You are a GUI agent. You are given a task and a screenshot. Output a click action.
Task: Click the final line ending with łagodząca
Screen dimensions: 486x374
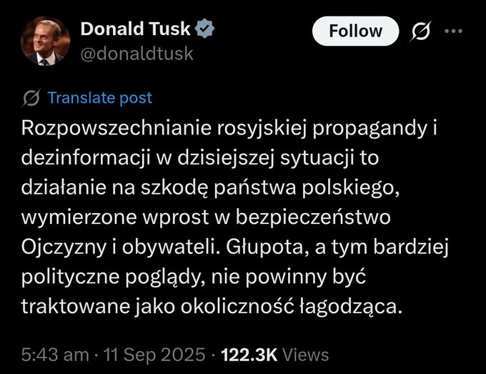tap(212, 306)
